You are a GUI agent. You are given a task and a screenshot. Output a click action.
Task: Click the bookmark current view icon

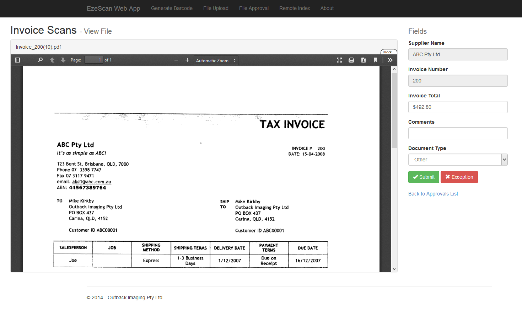(x=376, y=60)
